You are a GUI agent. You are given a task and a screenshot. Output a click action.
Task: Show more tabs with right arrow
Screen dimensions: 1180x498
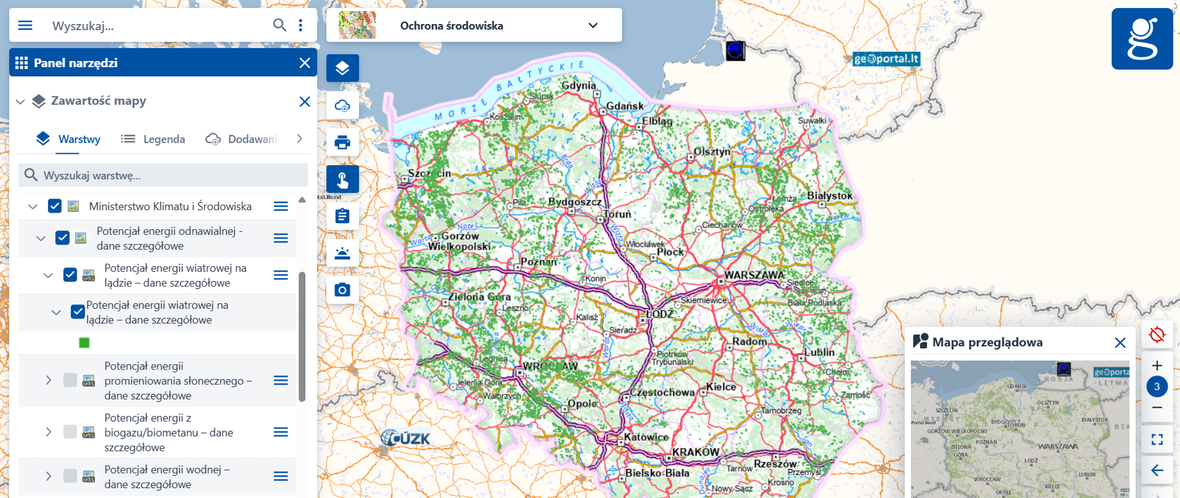pos(299,139)
